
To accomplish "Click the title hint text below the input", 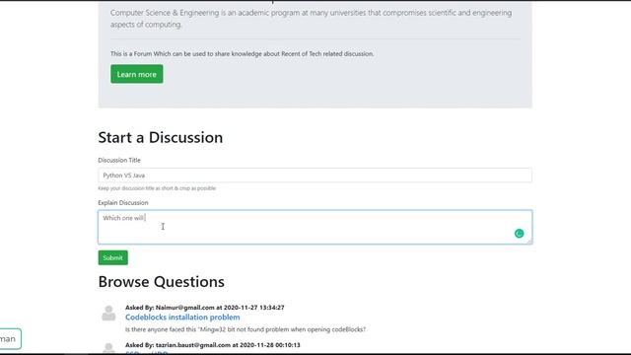I will (157, 188).
